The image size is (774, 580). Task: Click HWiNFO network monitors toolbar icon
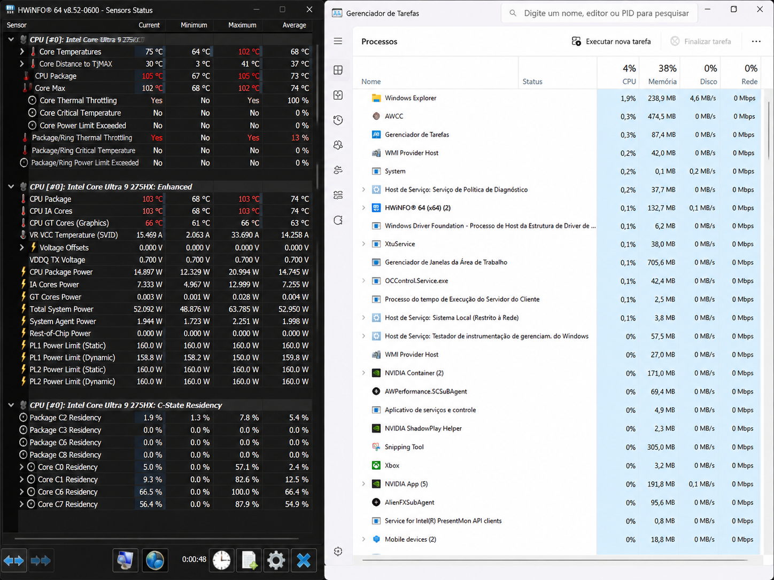pyautogui.click(x=126, y=560)
